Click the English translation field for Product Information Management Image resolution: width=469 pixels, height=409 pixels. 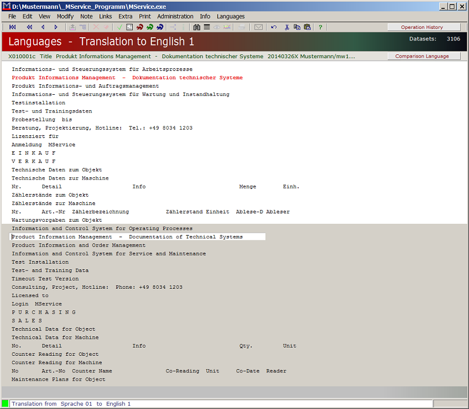point(138,237)
